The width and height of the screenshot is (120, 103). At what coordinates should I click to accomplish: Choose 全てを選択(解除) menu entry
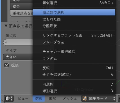click(x=74, y=75)
